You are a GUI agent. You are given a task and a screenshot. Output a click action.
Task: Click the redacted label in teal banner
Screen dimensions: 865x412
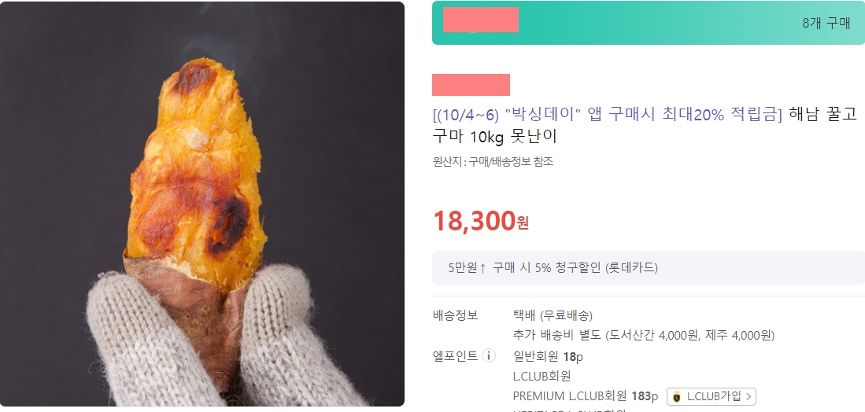click(480, 20)
